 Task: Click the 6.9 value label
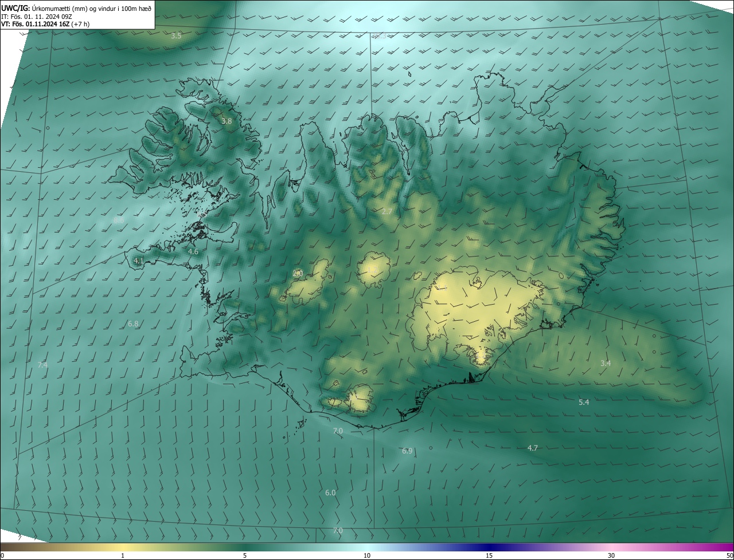point(407,451)
